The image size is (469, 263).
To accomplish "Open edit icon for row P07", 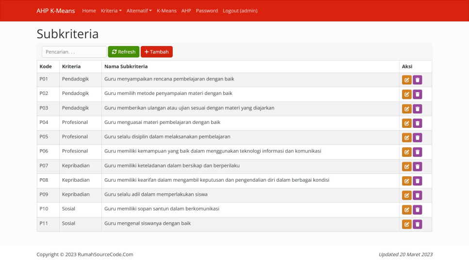I will click(406, 167).
